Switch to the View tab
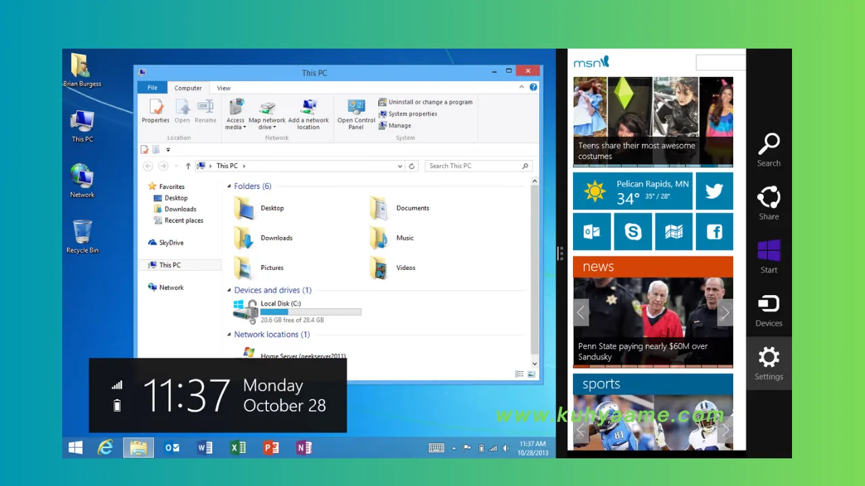This screenshot has height=486, width=865. [x=224, y=88]
